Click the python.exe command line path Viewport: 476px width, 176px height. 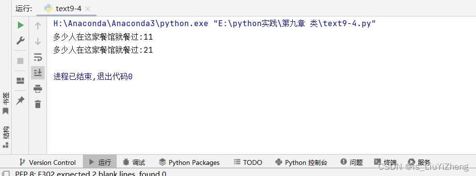click(215, 24)
